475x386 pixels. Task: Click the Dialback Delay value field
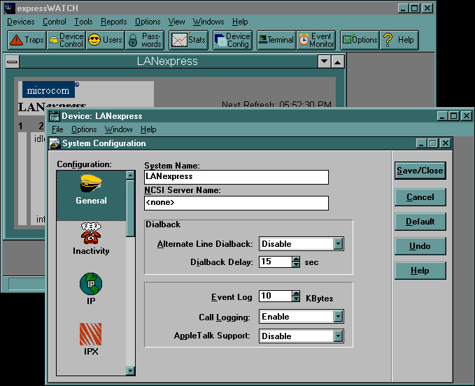(x=276, y=262)
